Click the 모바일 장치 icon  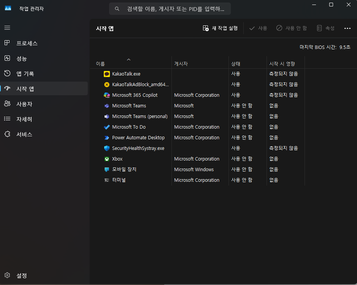coord(107,170)
